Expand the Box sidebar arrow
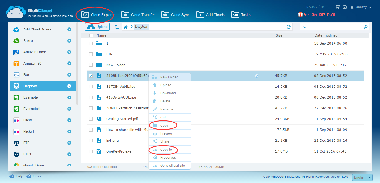Viewport: 380px width, 183px height. [69, 75]
